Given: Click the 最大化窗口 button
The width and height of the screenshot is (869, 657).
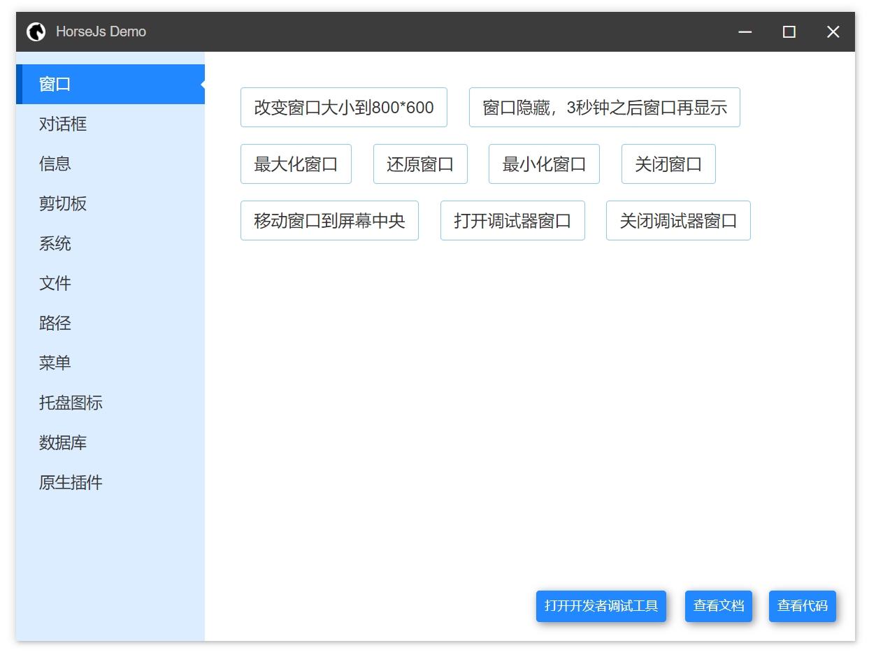Looking at the screenshot, I should click(296, 164).
